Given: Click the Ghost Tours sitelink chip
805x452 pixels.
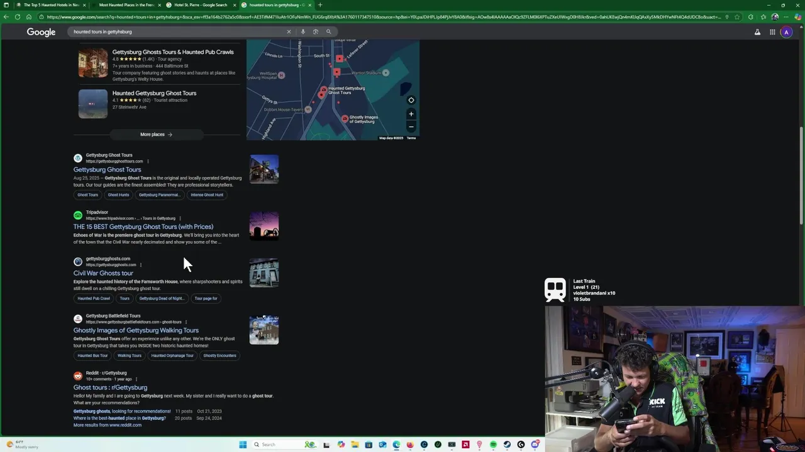Looking at the screenshot, I should coord(88,195).
